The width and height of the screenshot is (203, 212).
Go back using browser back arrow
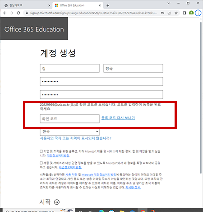pos(5,13)
